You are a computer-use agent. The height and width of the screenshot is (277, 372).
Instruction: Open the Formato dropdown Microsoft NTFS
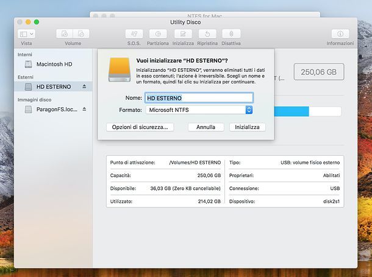199,110
